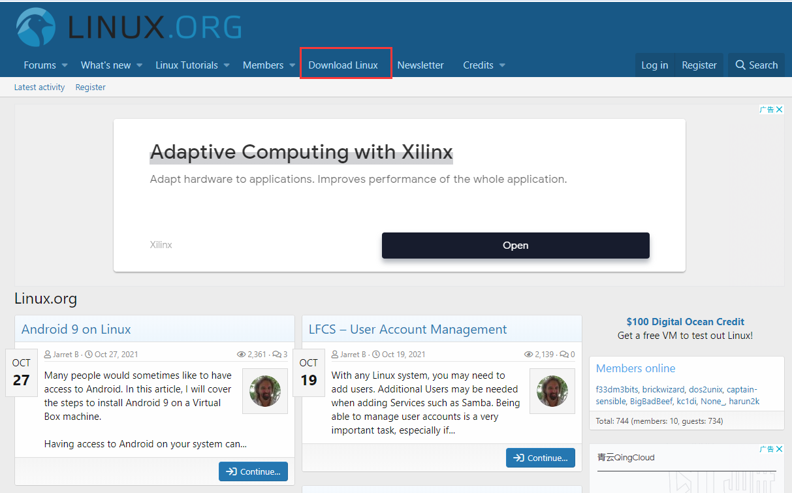
Task: Click clock icon next to Oct 19, 2021
Action: (x=376, y=355)
